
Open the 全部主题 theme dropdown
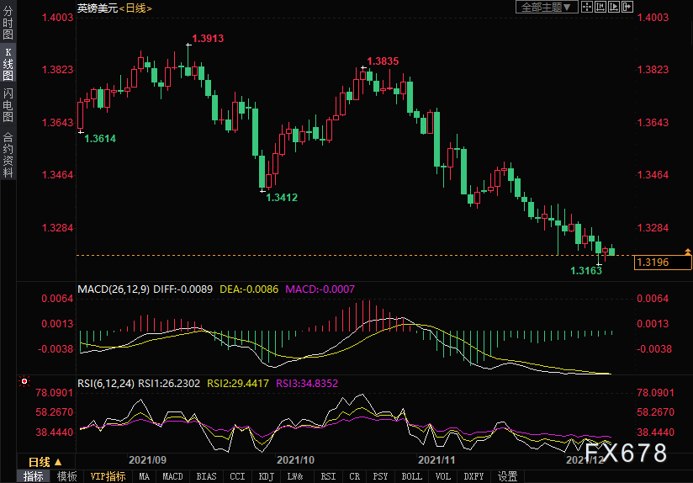(547, 7)
